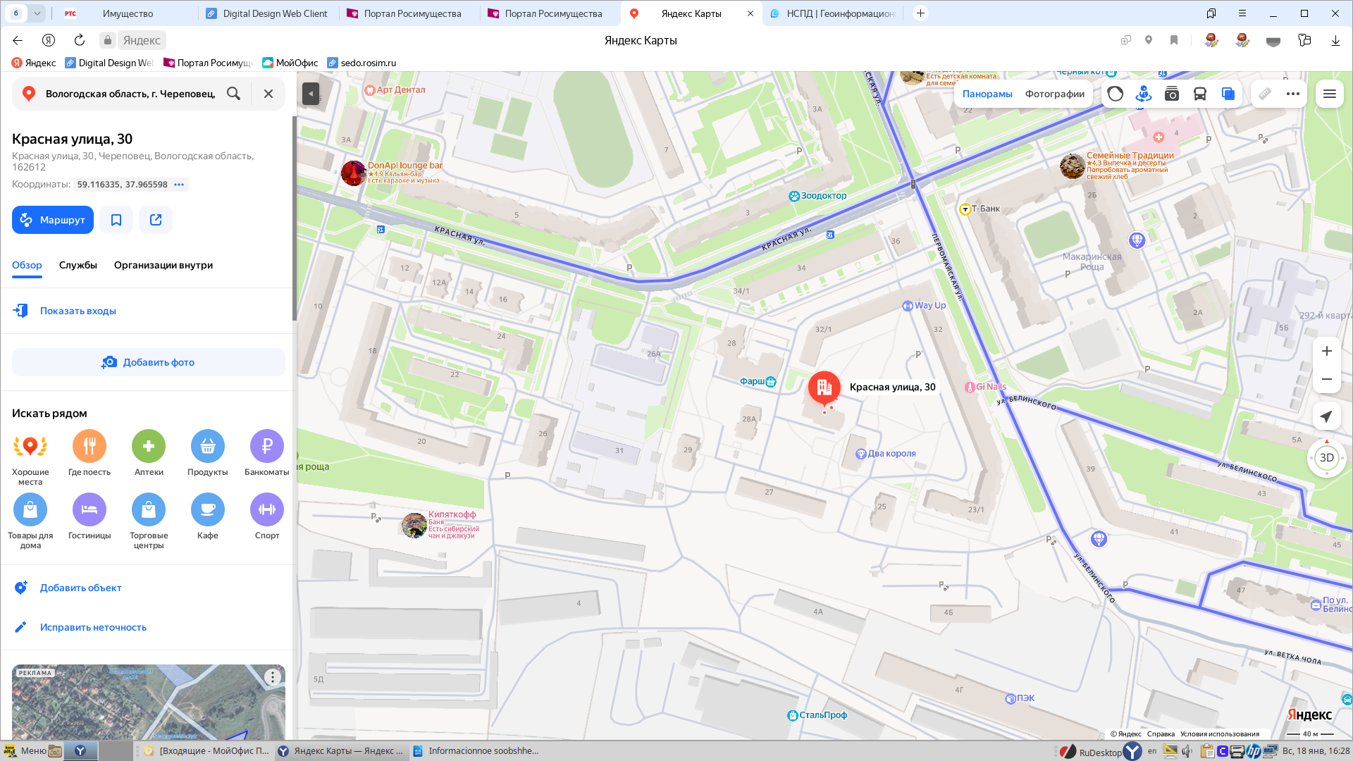
Task: Switch to Организации внутри tab
Action: tap(163, 265)
